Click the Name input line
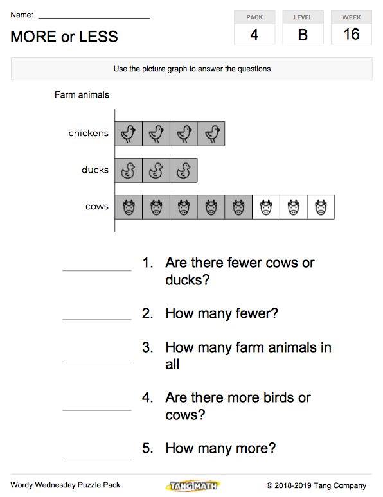This screenshot has width=383, height=497. tap(94, 16)
